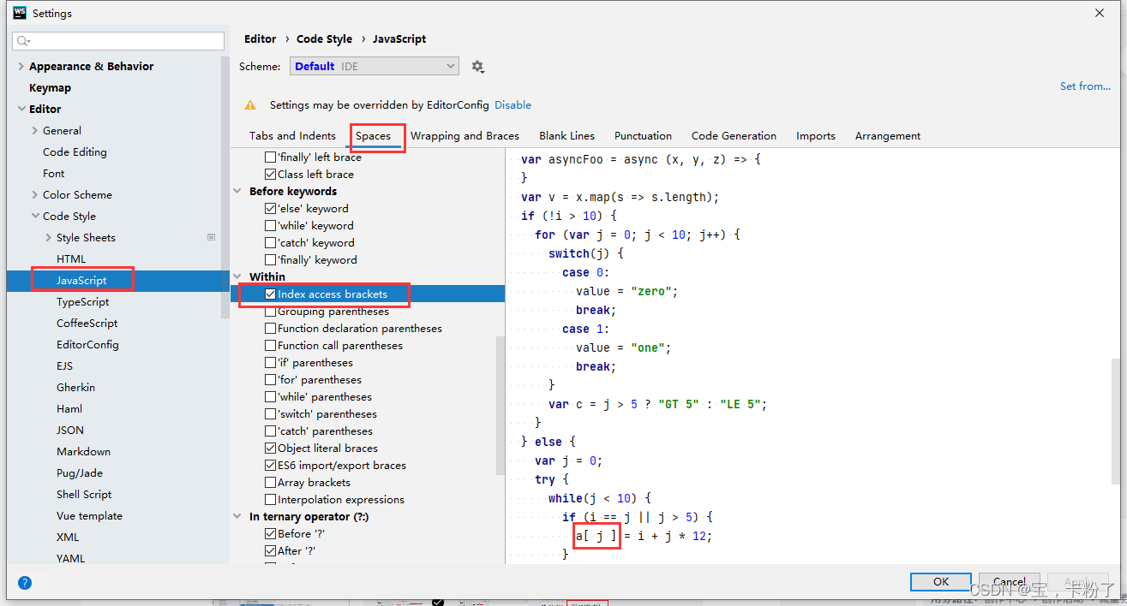Select Code Editing settings
1127x606 pixels.
tap(75, 152)
